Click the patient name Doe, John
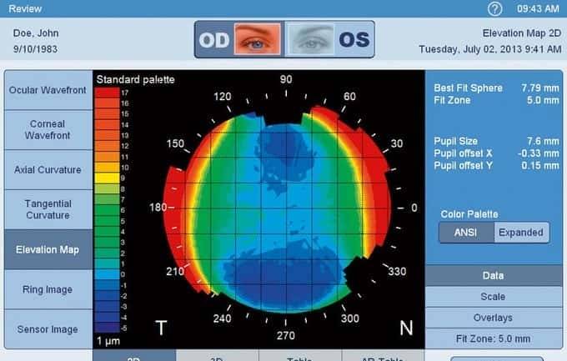 pos(36,33)
